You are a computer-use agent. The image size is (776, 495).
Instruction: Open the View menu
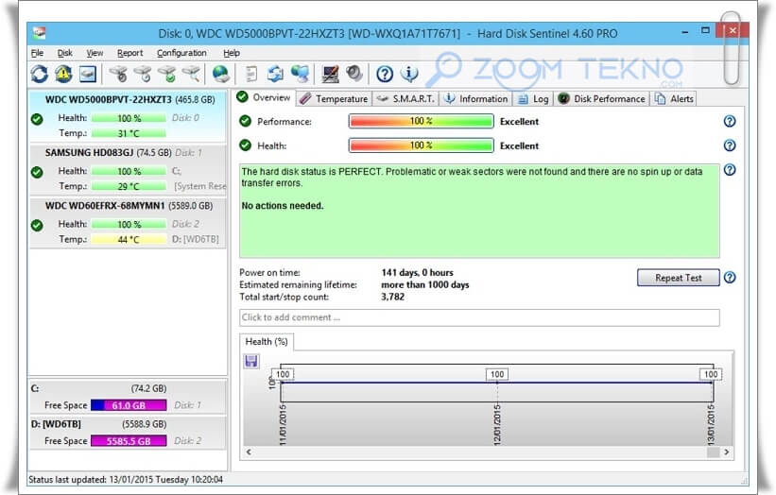point(95,53)
